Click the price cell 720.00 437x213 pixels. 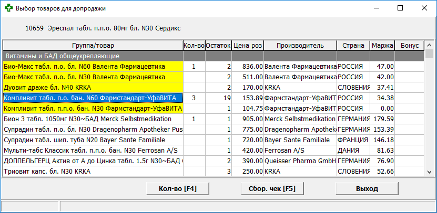(248, 140)
